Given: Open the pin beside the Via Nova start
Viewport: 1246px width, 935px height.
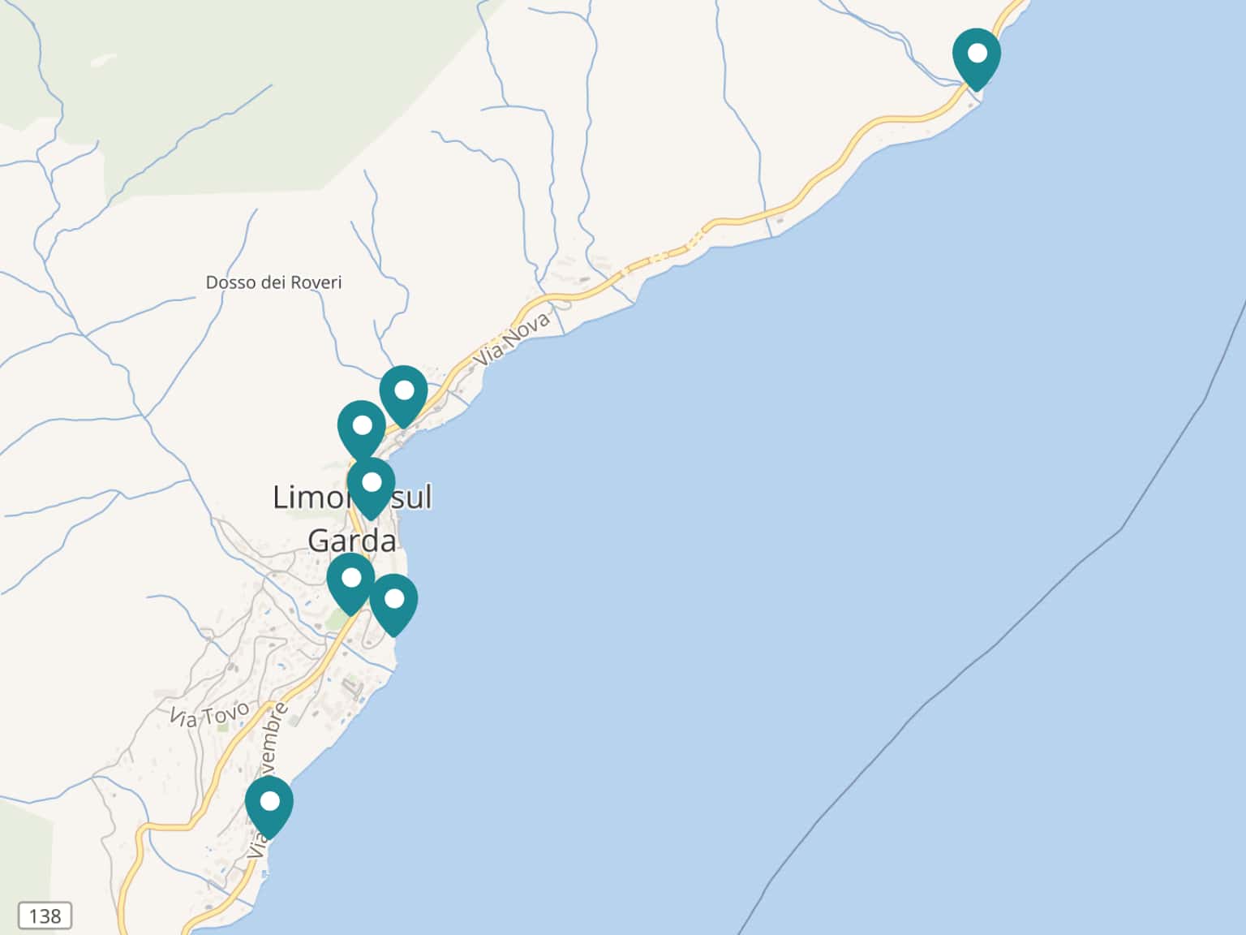Looking at the screenshot, I should pos(403,395).
